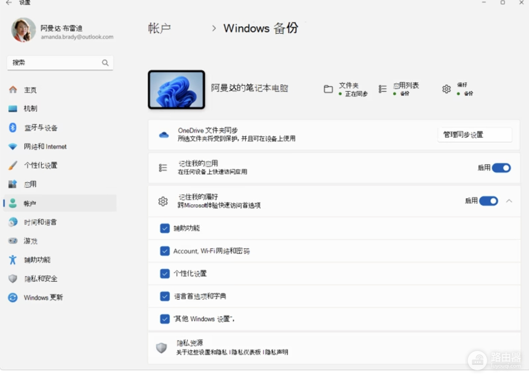Click the Windows Update icon
This screenshot has height=378, width=529.
click(x=13, y=298)
